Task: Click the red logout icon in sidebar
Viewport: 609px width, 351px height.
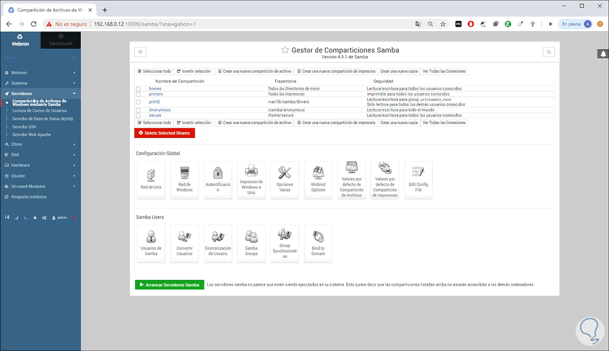Action: 74,218
